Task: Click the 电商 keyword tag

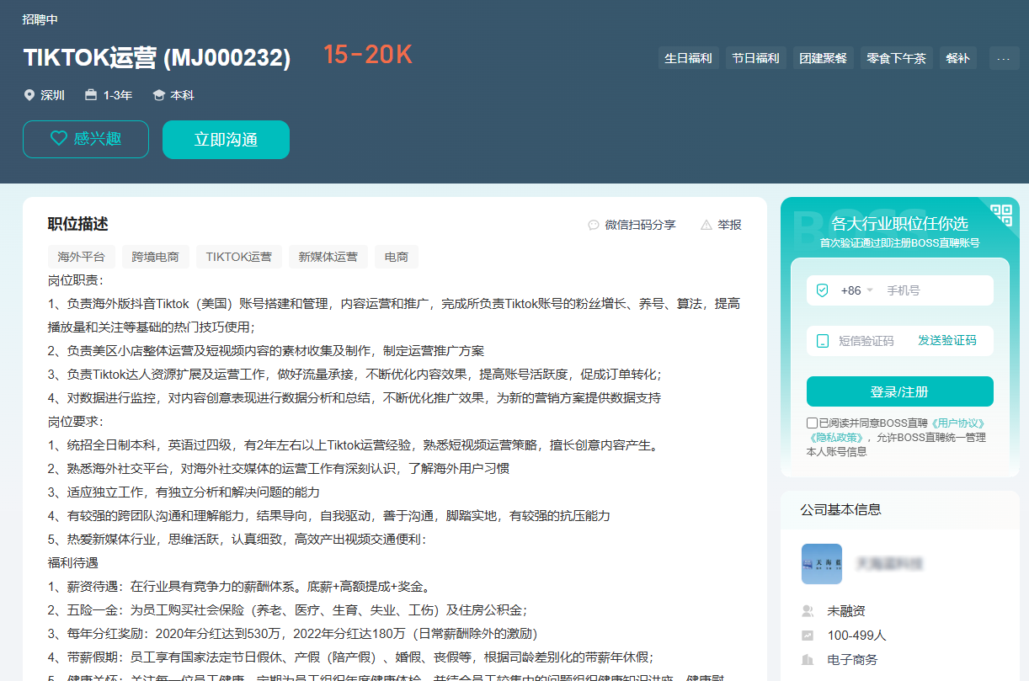Action: click(x=397, y=257)
